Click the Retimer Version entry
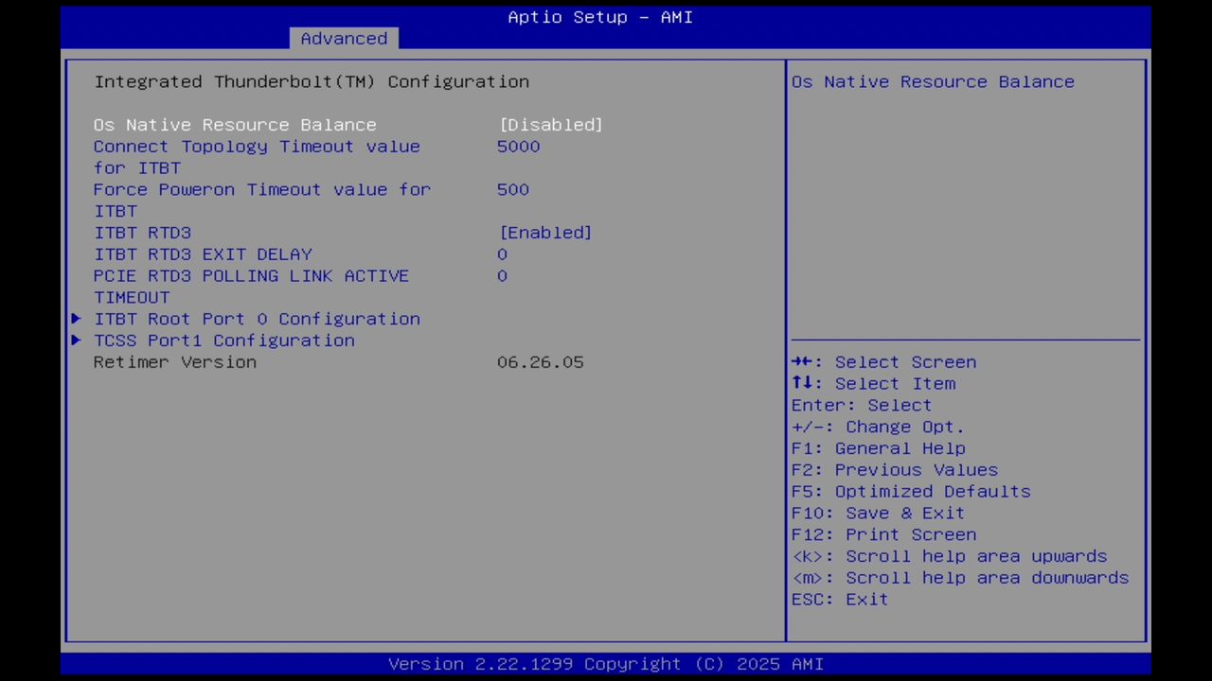1212x681 pixels. [x=174, y=361]
